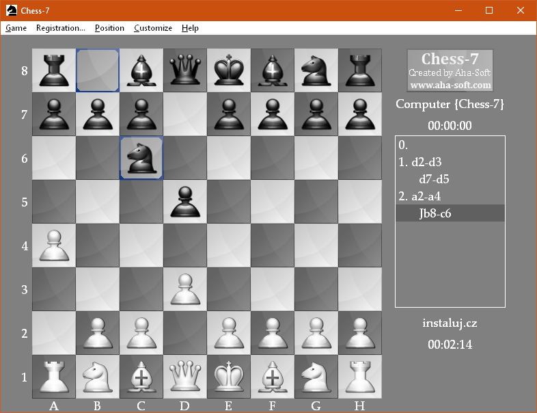Select move 'd2-d3' in move list
Image resolution: width=537 pixels, height=413 pixels.
pyautogui.click(x=426, y=162)
